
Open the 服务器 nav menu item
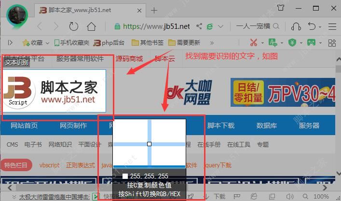309,126
